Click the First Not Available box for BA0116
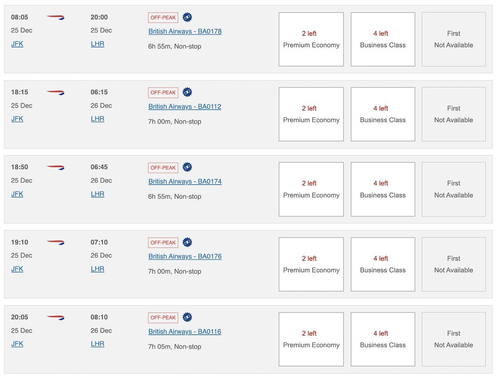Viewport: 497px width, 378px height. pos(454,339)
